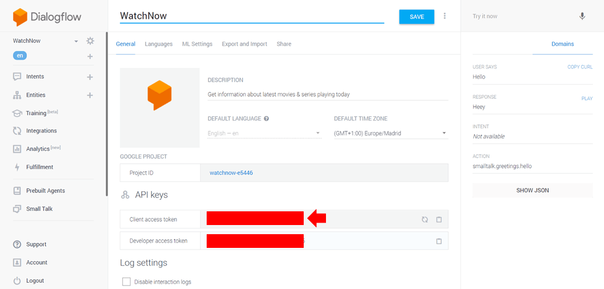The image size is (604, 289).
Task: Switch to the ML Settings tab
Action: (x=197, y=44)
